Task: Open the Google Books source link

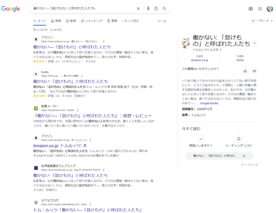Action: tap(209, 103)
